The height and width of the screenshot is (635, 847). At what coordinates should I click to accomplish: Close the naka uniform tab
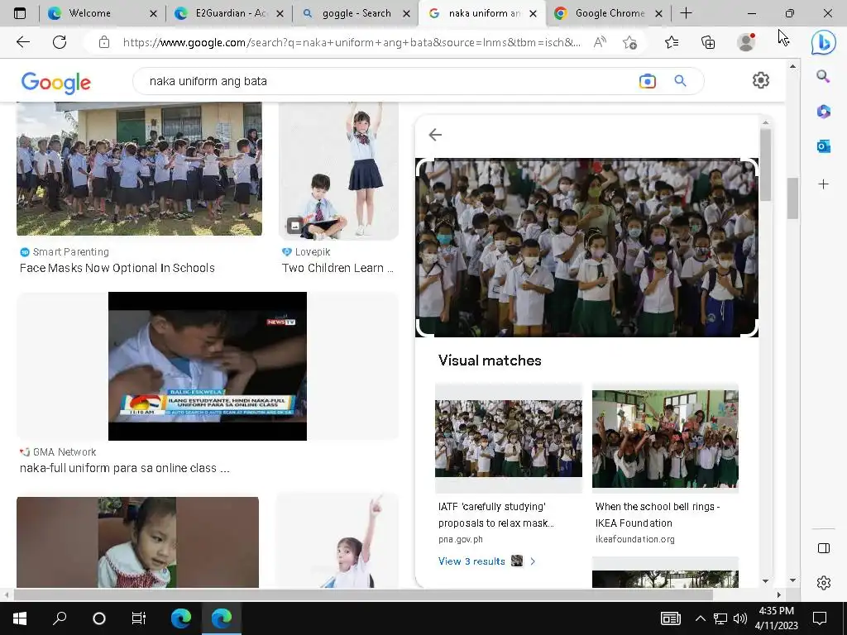(534, 13)
